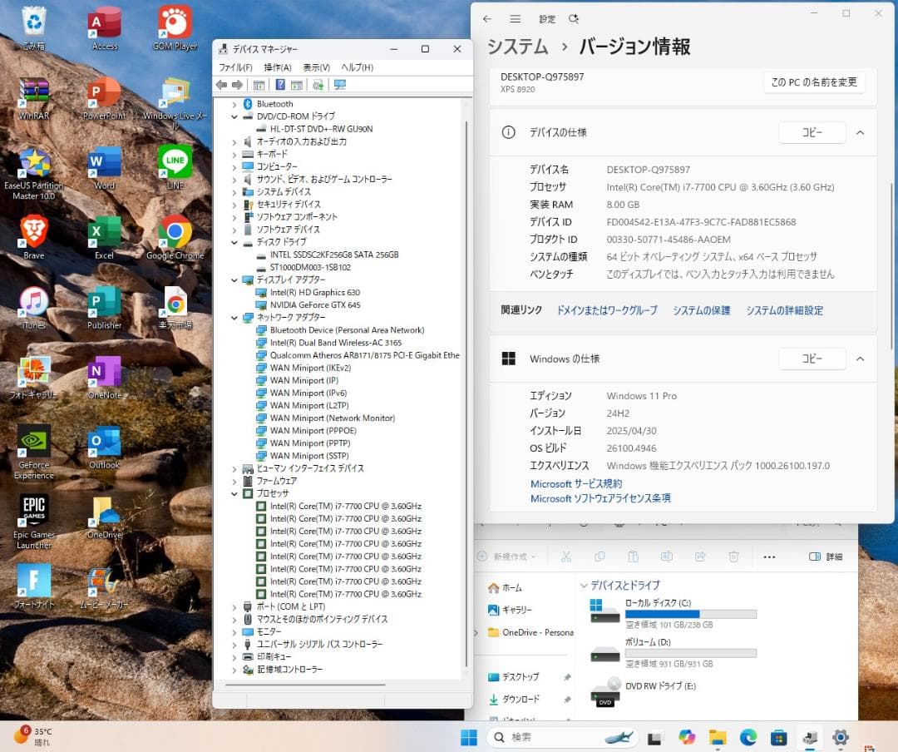Collapse the プロセッサ tree in Device Manager
Screen dimensions: 898x752
pyautogui.click(x=234, y=493)
